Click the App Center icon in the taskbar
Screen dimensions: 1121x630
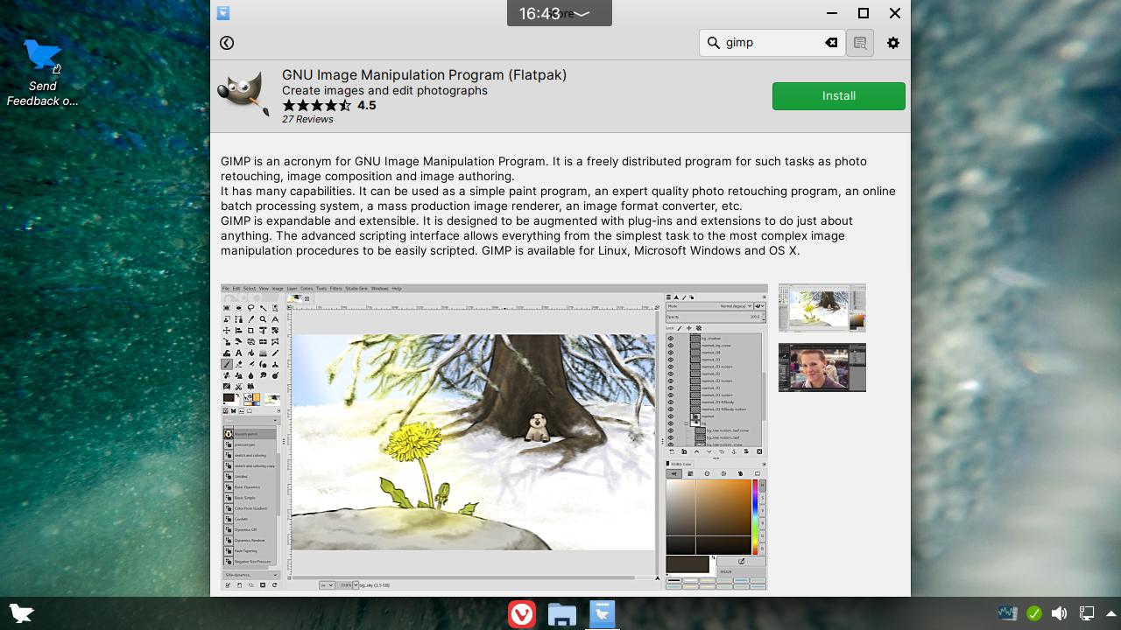[x=603, y=614]
